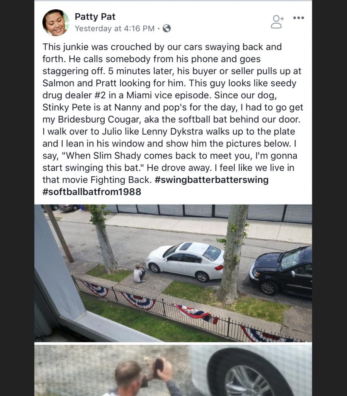The height and width of the screenshot is (396, 347).
Task: Open the street photo with parked cars
Action: 173,273
